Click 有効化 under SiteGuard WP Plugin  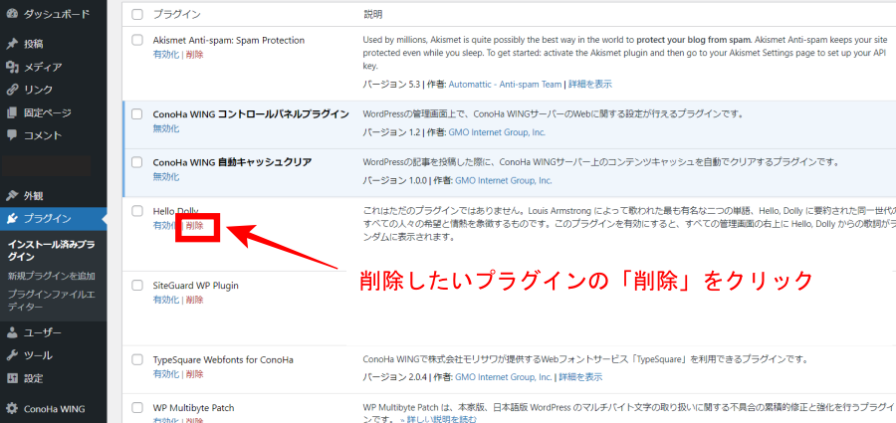(x=165, y=300)
